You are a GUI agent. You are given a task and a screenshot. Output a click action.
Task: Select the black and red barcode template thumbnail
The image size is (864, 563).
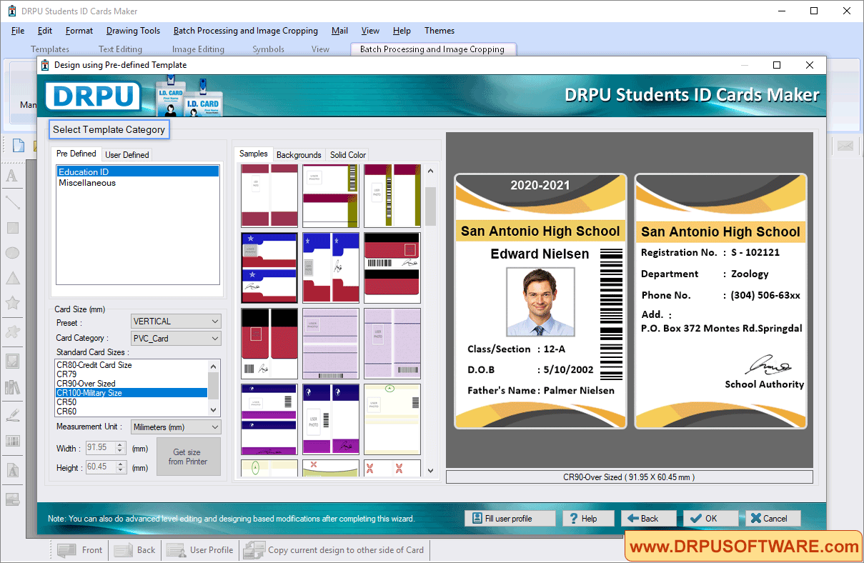[392, 268]
